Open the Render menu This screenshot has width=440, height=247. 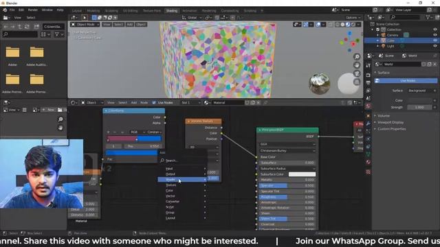pos(33,10)
